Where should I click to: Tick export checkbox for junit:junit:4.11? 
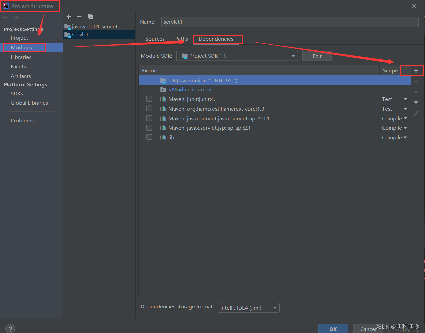[149, 99]
